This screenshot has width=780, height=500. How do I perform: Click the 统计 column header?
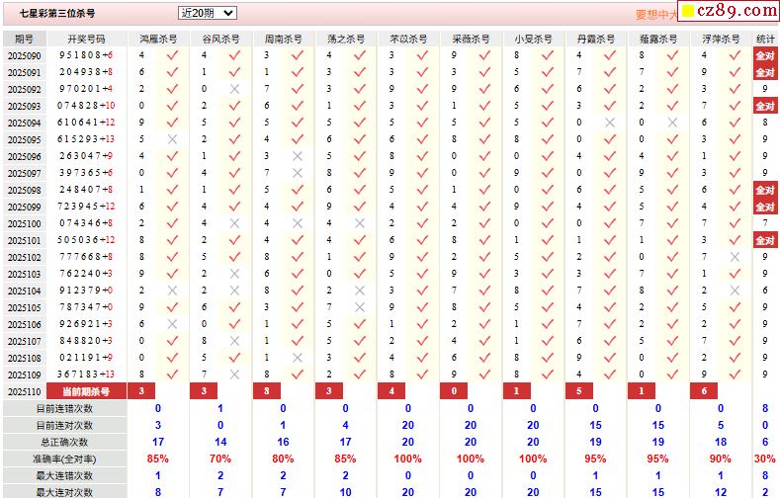coord(765,39)
